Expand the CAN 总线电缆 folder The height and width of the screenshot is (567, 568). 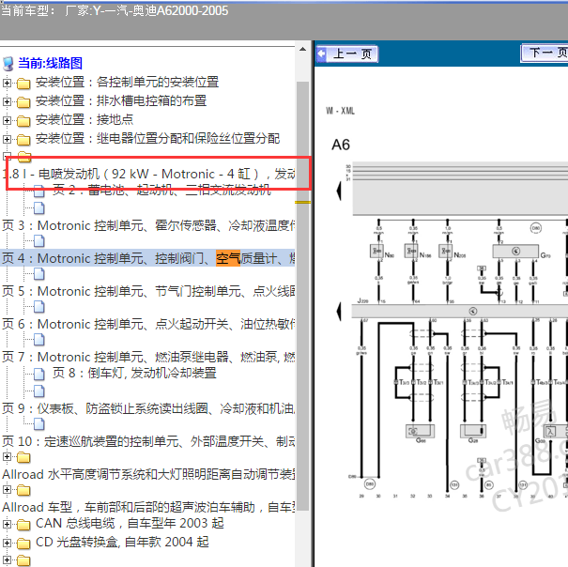tap(7, 524)
